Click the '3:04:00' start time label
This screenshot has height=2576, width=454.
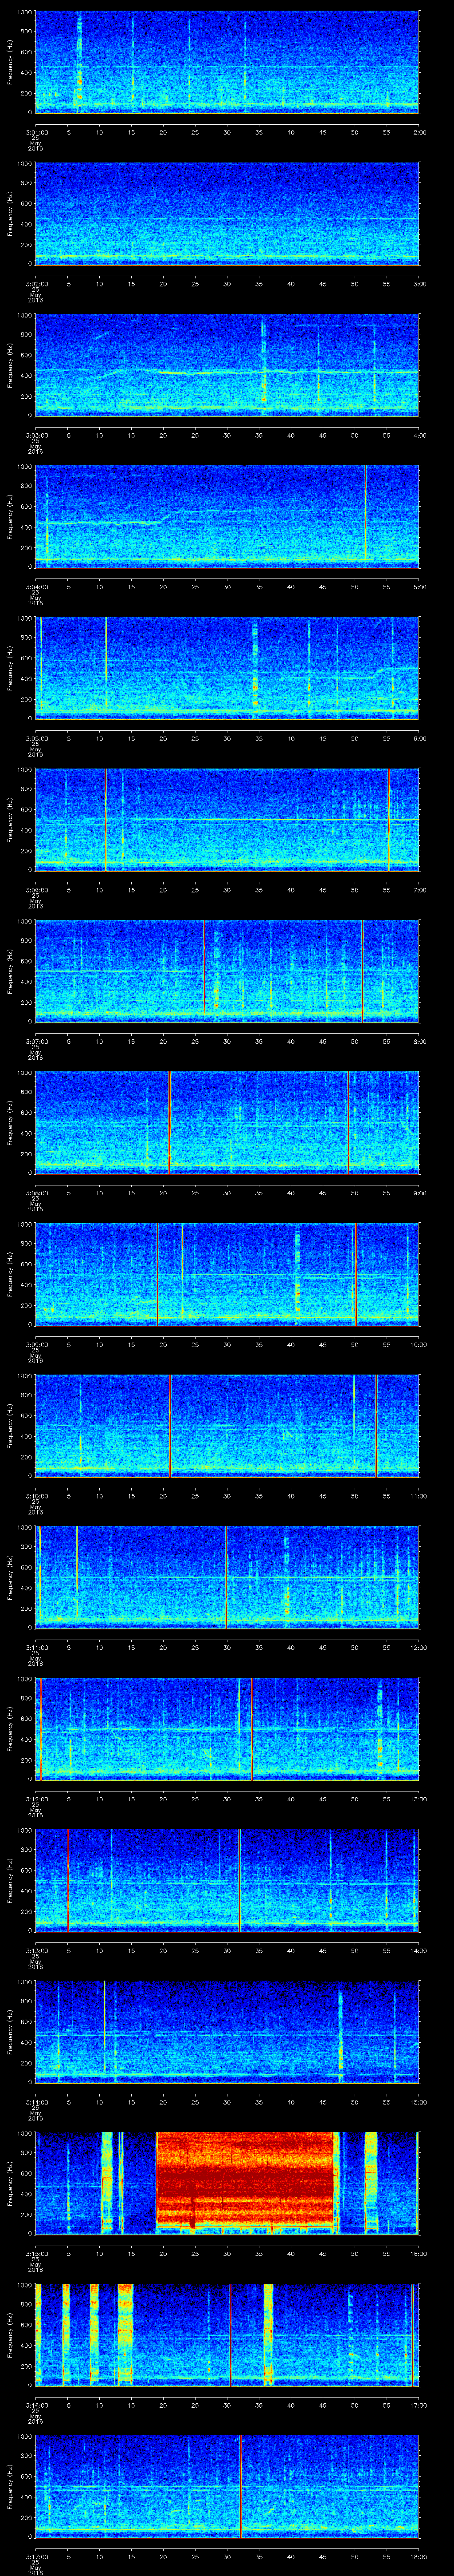point(36,587)
